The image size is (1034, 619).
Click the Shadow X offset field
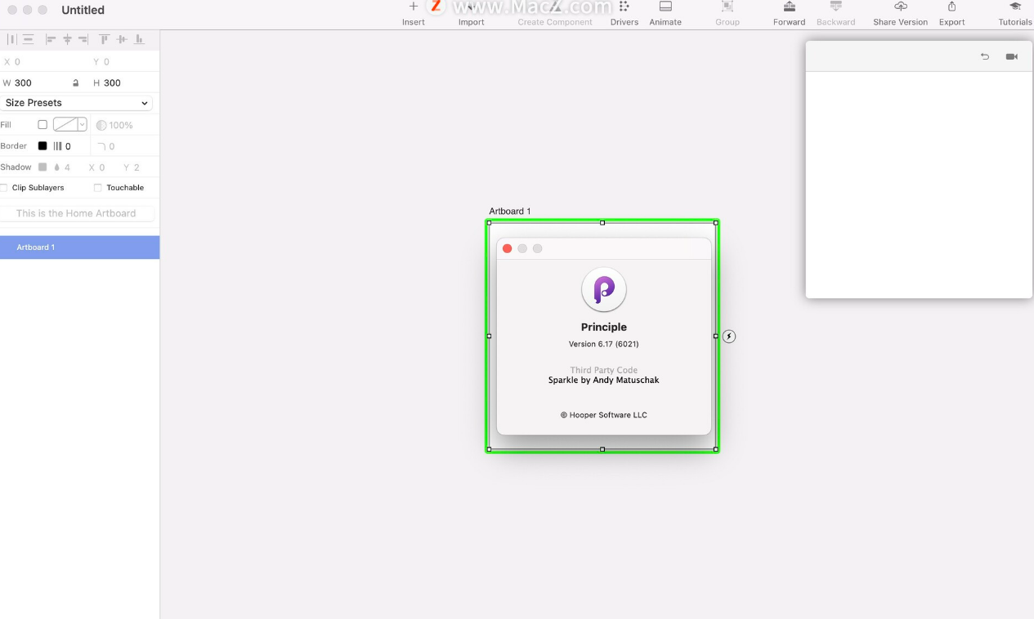(x=104, y=167)
